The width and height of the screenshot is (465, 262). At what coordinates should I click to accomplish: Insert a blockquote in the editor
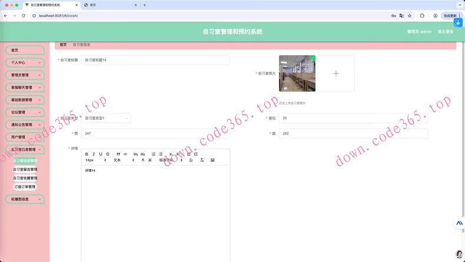118,154
